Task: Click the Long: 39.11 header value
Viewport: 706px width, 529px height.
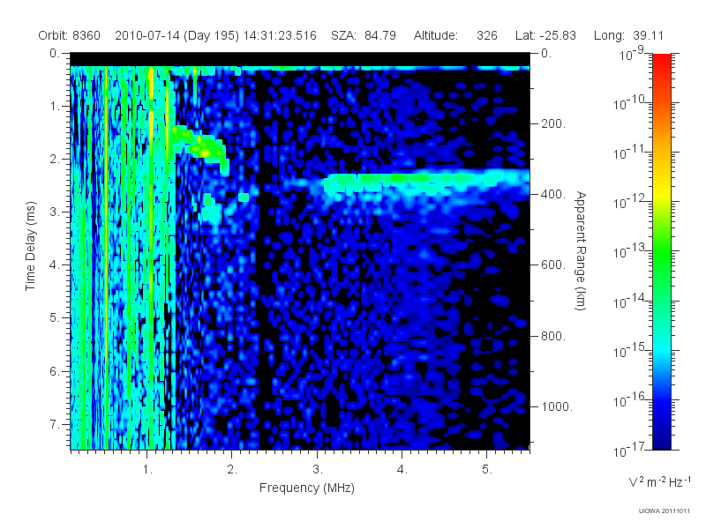Action: click(x=628, y=35)
